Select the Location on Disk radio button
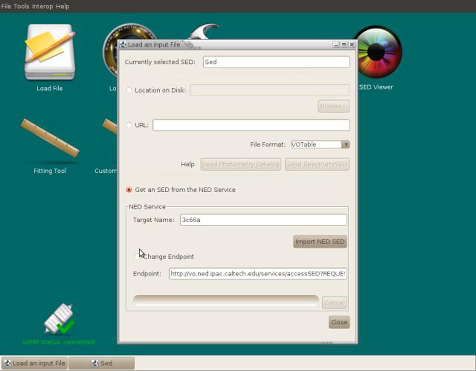Screen dimensions: 476x371 coord(129,90)
